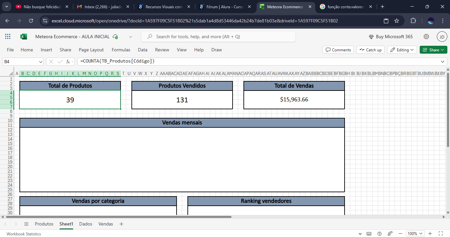
Task: Open the Editing mode dropdown
Action: pos(402,50)
